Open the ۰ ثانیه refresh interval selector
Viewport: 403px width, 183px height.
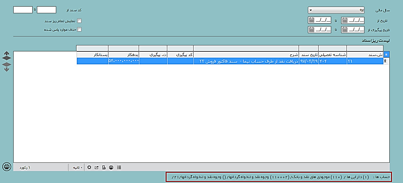[x=77, y=167]
